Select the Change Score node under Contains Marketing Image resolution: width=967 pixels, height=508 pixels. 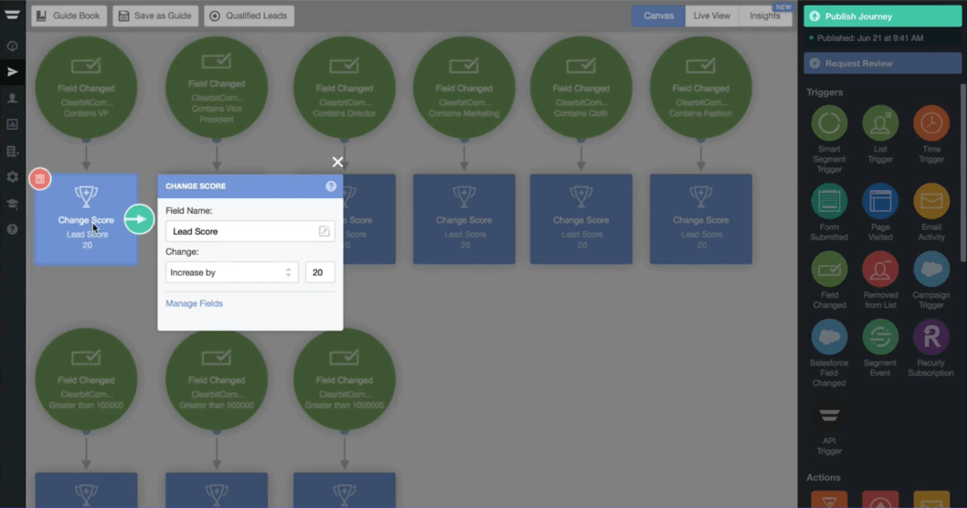[463, 219]
